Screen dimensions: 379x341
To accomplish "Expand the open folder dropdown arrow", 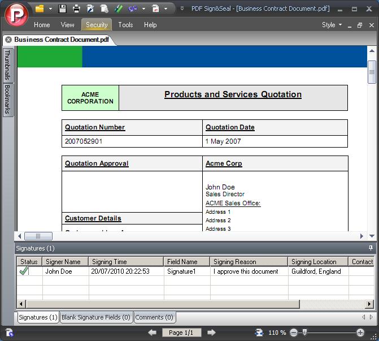I will pyautogui.click(x=50, y=9).
